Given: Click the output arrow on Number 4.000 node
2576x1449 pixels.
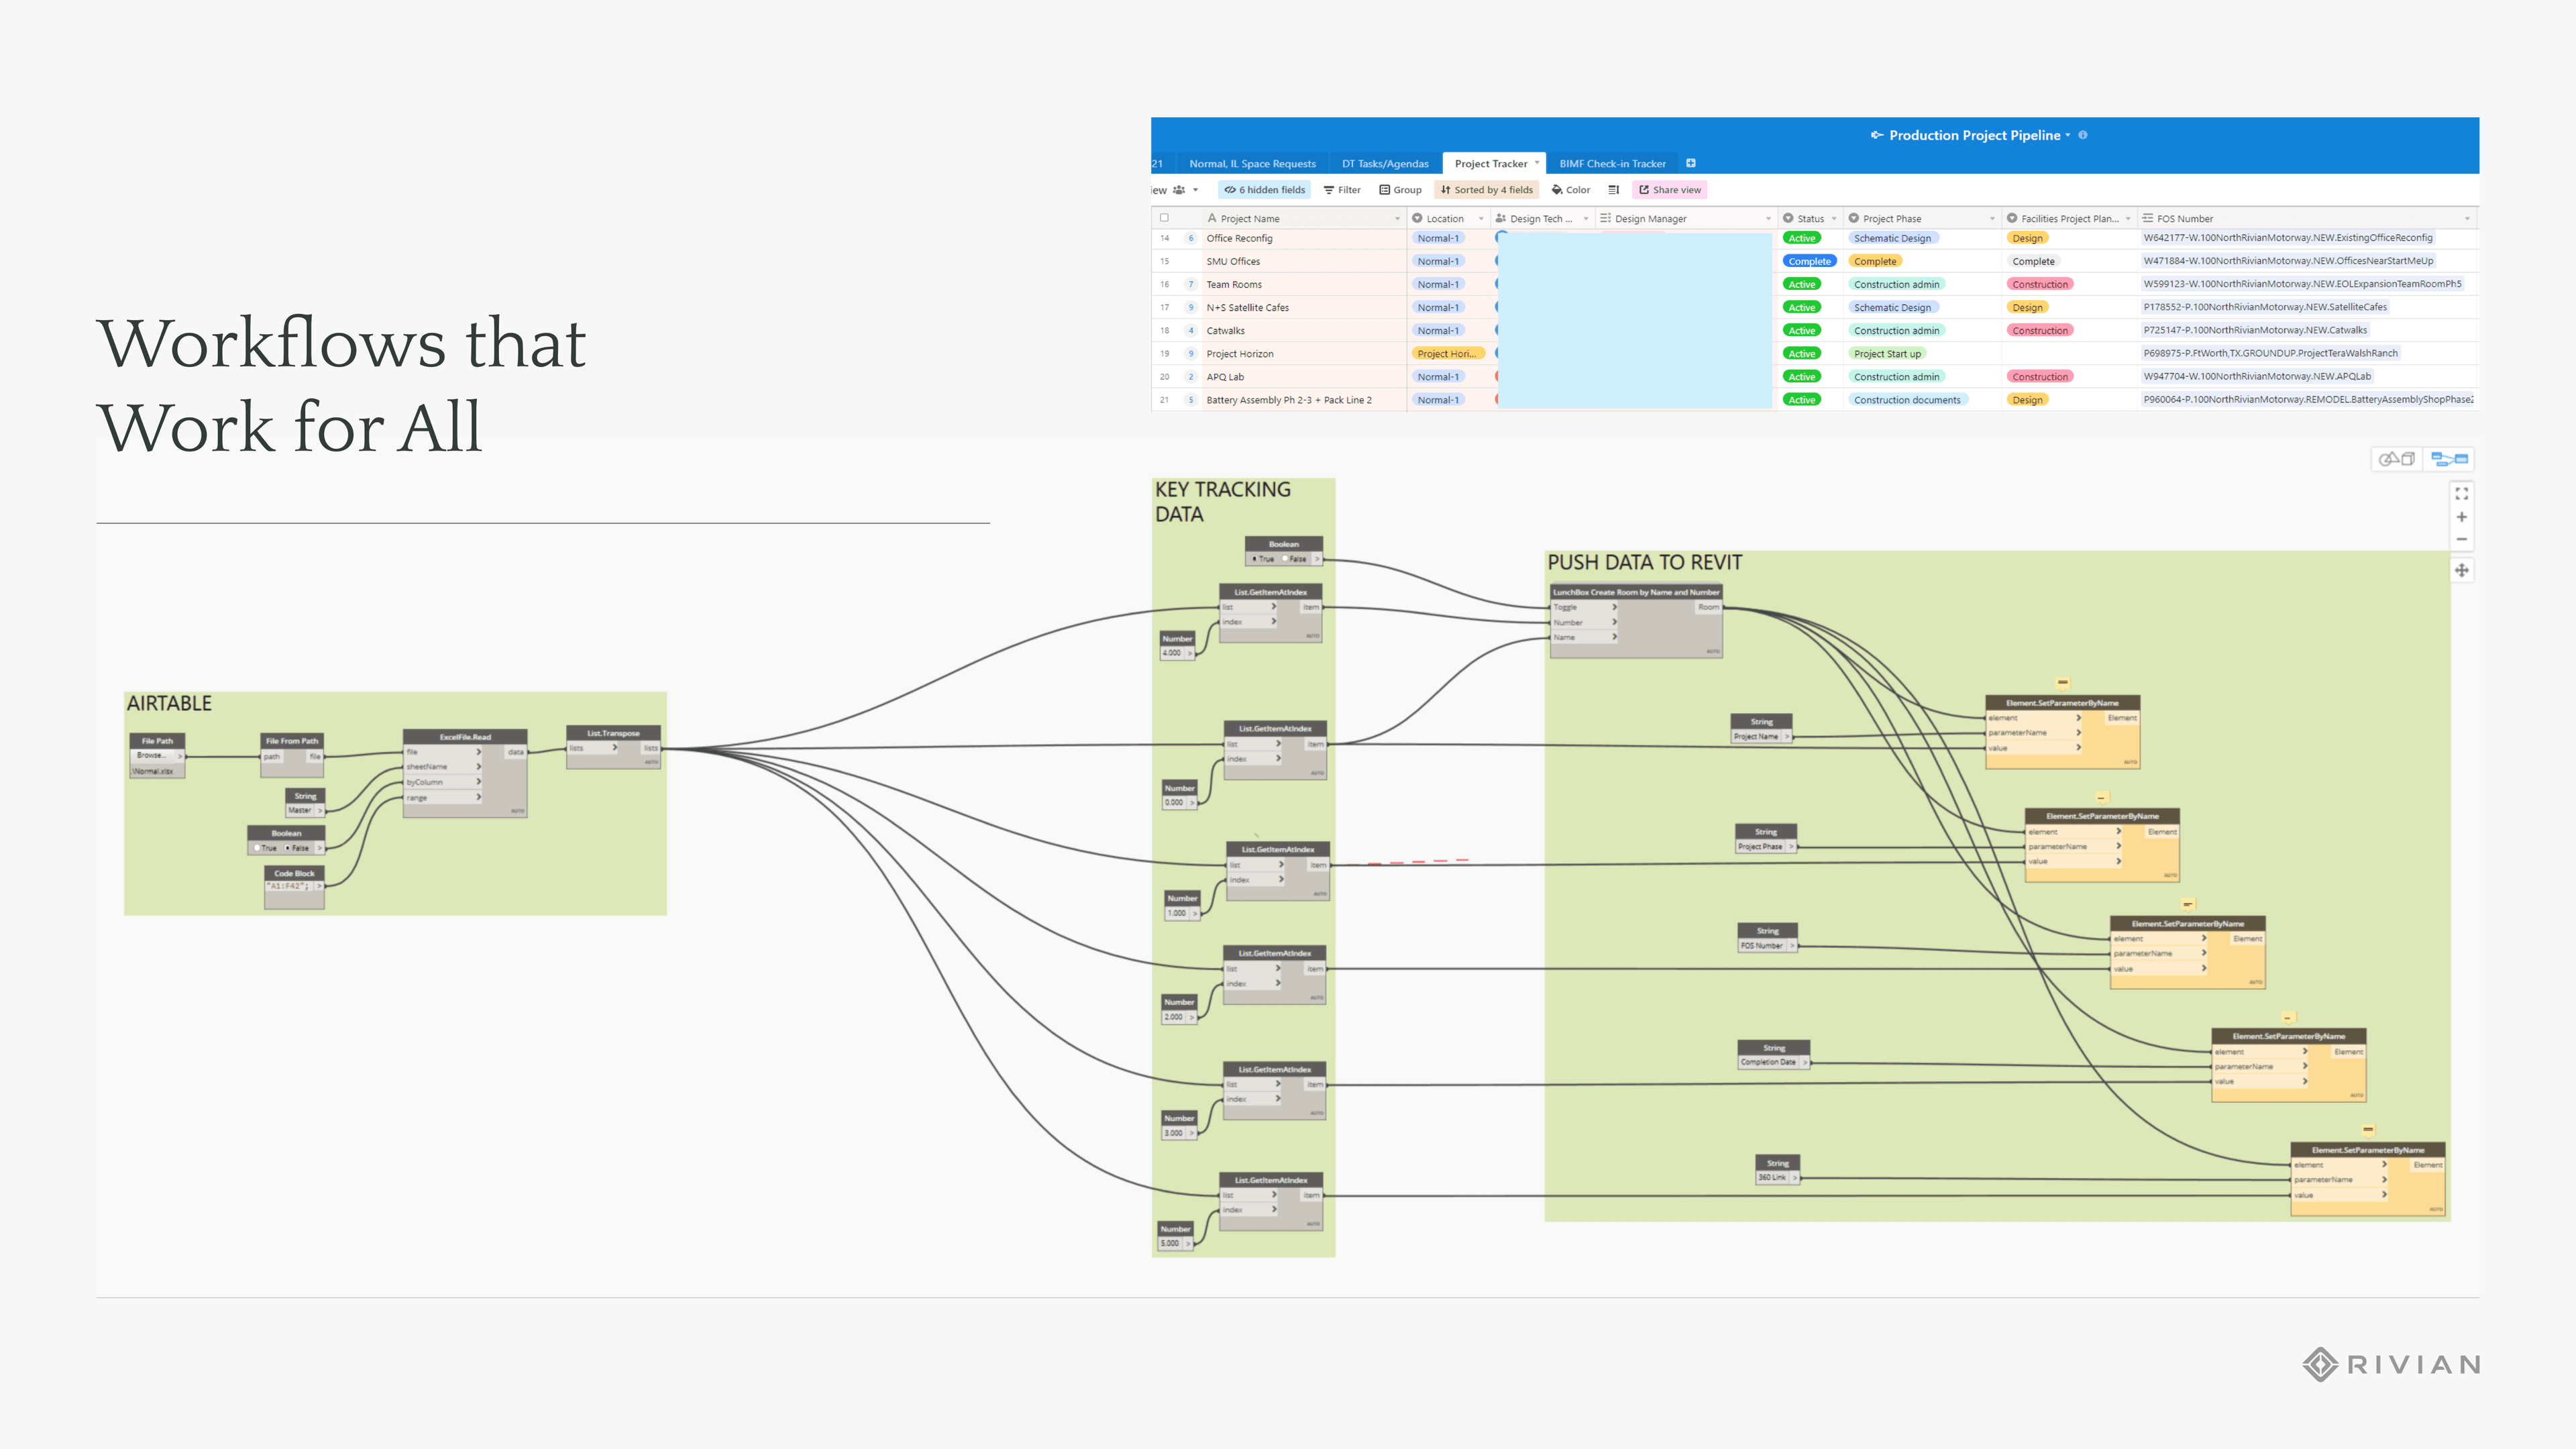Looking at the screenshot, I should tap(1189, 653).
